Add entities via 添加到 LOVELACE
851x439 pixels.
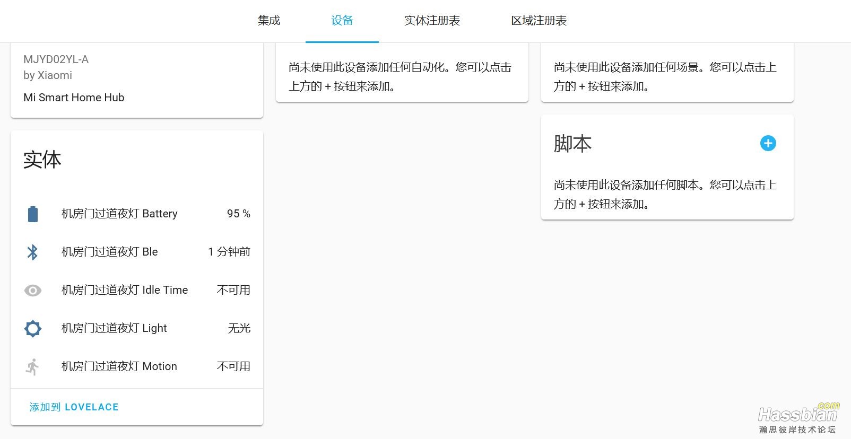pyautogui.click(x=74, y=407)
